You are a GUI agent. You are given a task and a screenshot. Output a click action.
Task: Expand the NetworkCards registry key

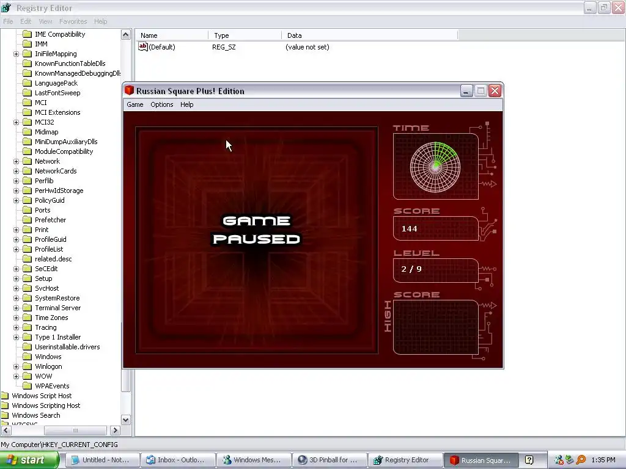(x=16, y=171)
